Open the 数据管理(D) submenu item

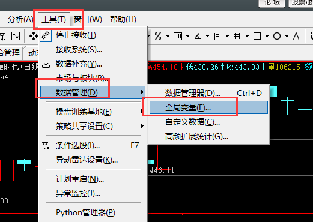93,92
